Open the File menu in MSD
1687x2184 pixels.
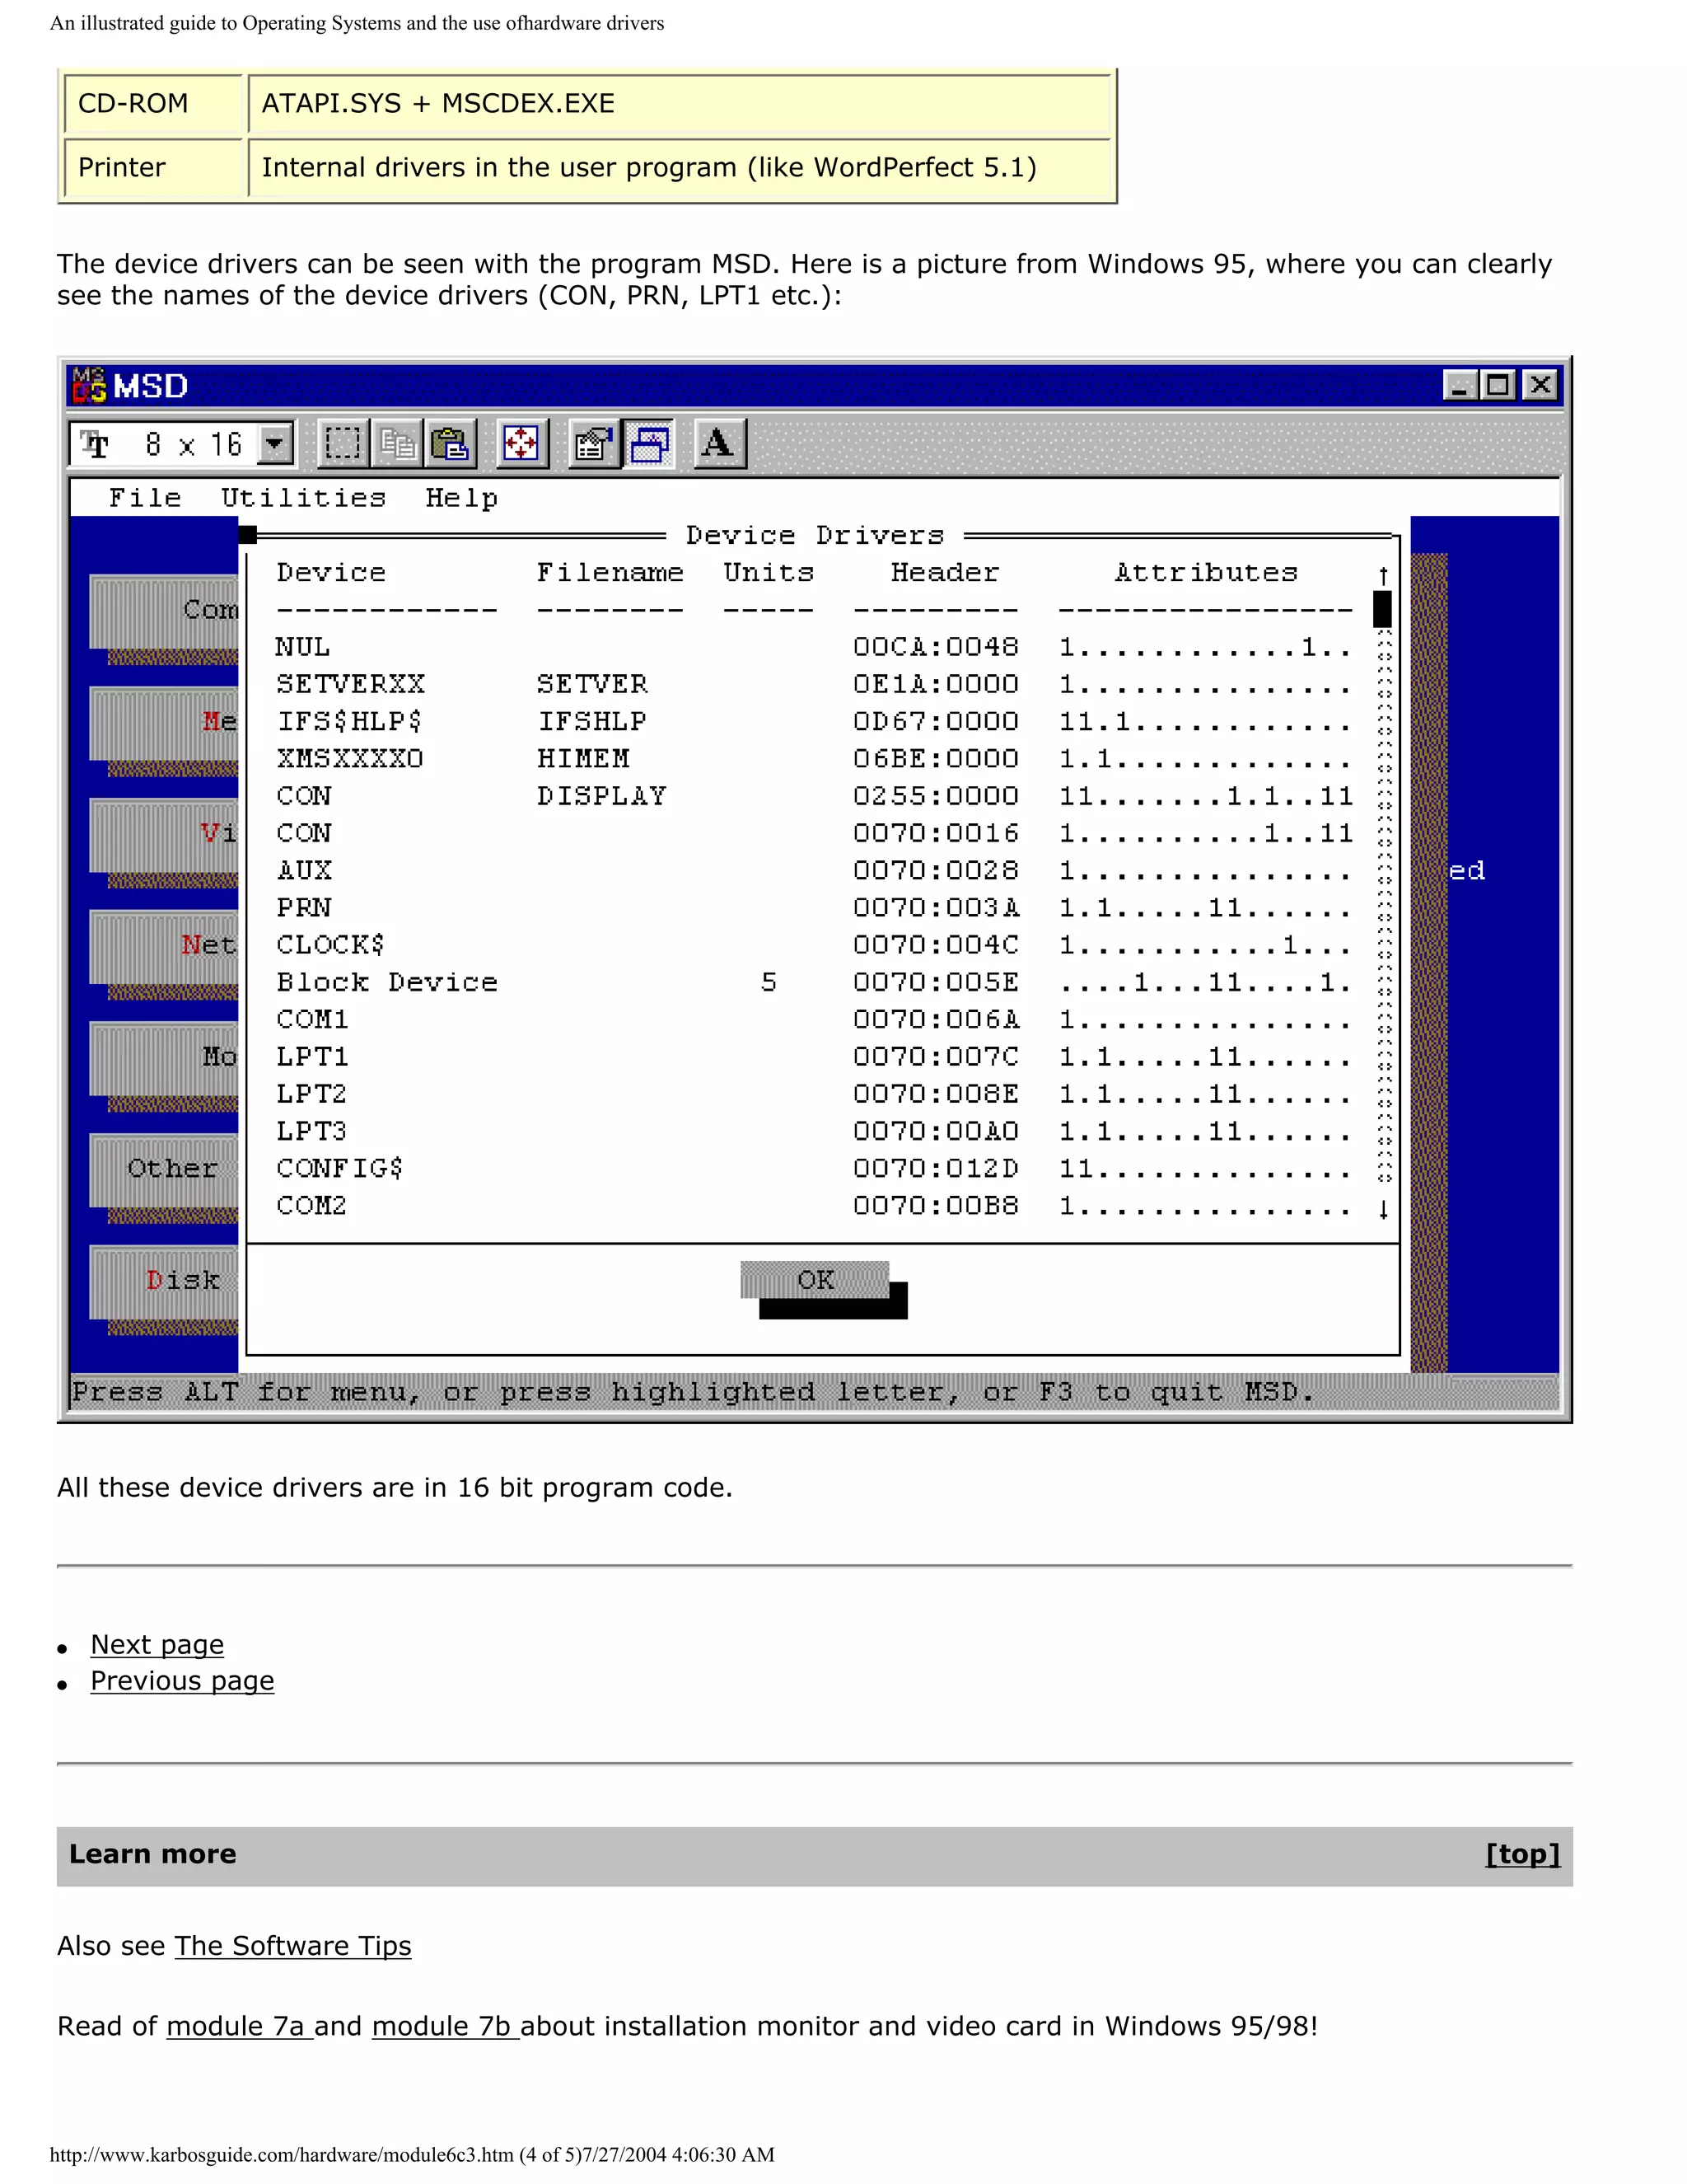point(145,498)
